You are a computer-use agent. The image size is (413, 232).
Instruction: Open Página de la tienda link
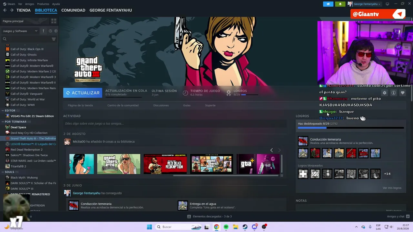(x=80, y=105)
